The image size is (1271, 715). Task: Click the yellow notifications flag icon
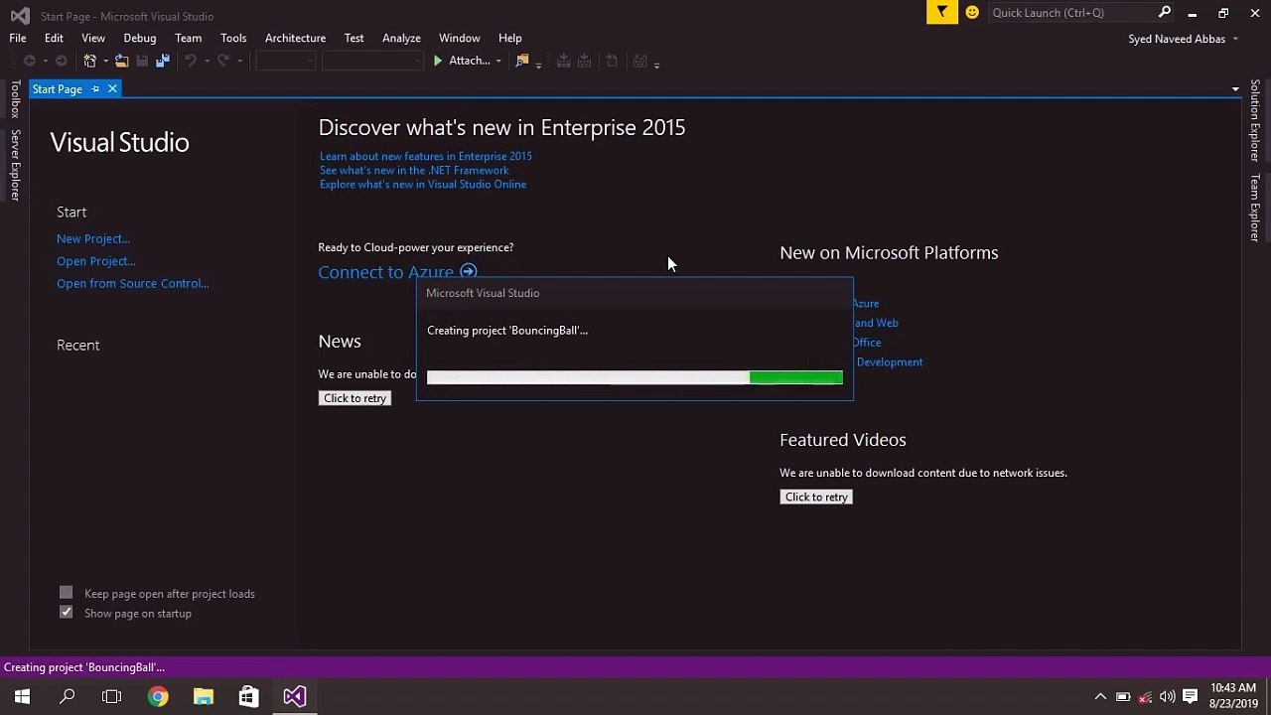pyautogui.click(x=941, y=12)
